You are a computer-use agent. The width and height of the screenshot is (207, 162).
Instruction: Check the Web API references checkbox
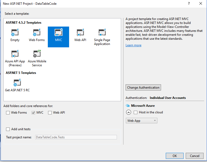pos(50,113)
